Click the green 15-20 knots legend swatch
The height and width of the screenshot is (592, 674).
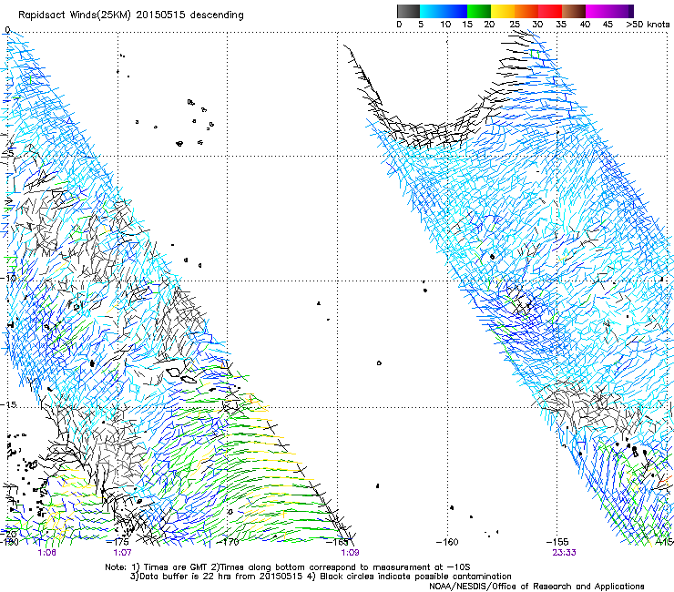tap(479, 11)
